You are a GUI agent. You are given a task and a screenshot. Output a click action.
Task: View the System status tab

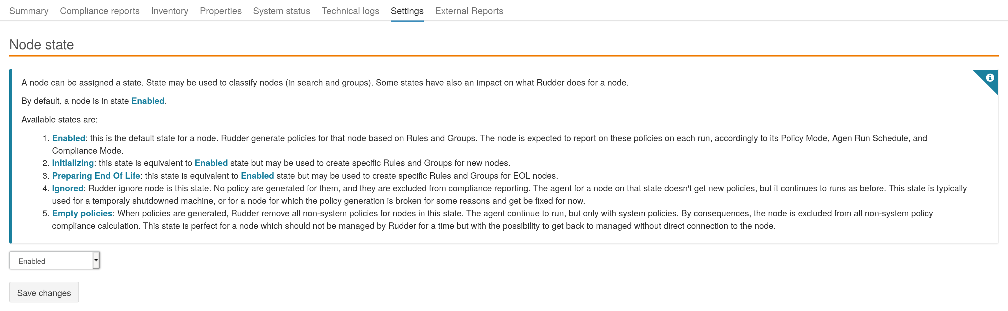point(281,11)
